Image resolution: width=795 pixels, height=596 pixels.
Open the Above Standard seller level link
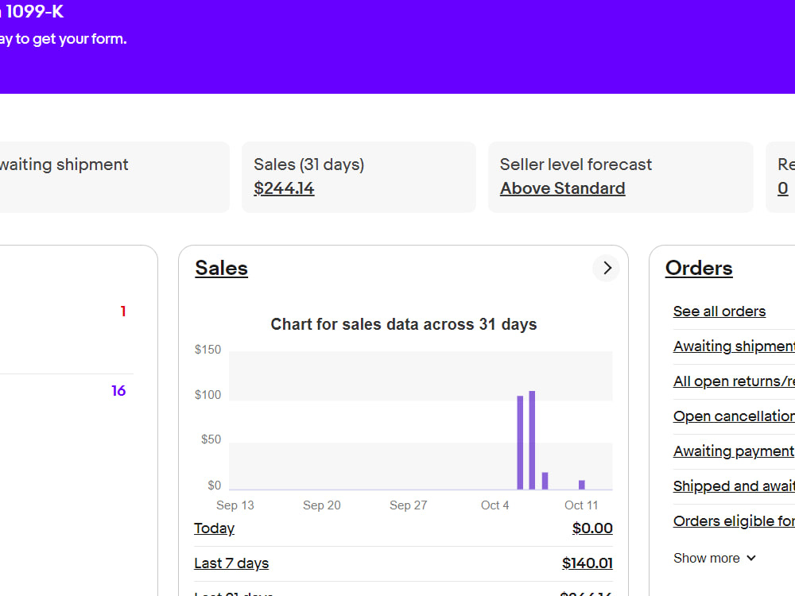pyautogui.click(x=562, y=188)
